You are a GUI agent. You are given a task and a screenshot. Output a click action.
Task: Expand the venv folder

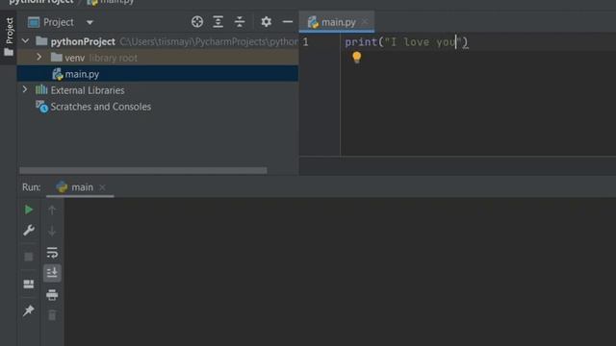(x=38, y=58)
